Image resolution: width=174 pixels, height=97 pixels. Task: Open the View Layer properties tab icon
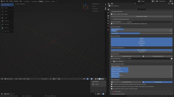pyautogui.click(x=108, y=21)
